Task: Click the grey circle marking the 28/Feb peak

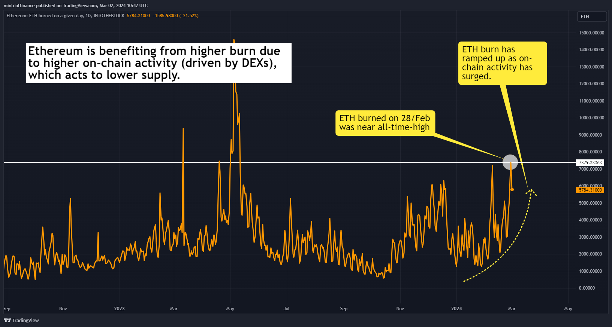Action: [510, 162]
